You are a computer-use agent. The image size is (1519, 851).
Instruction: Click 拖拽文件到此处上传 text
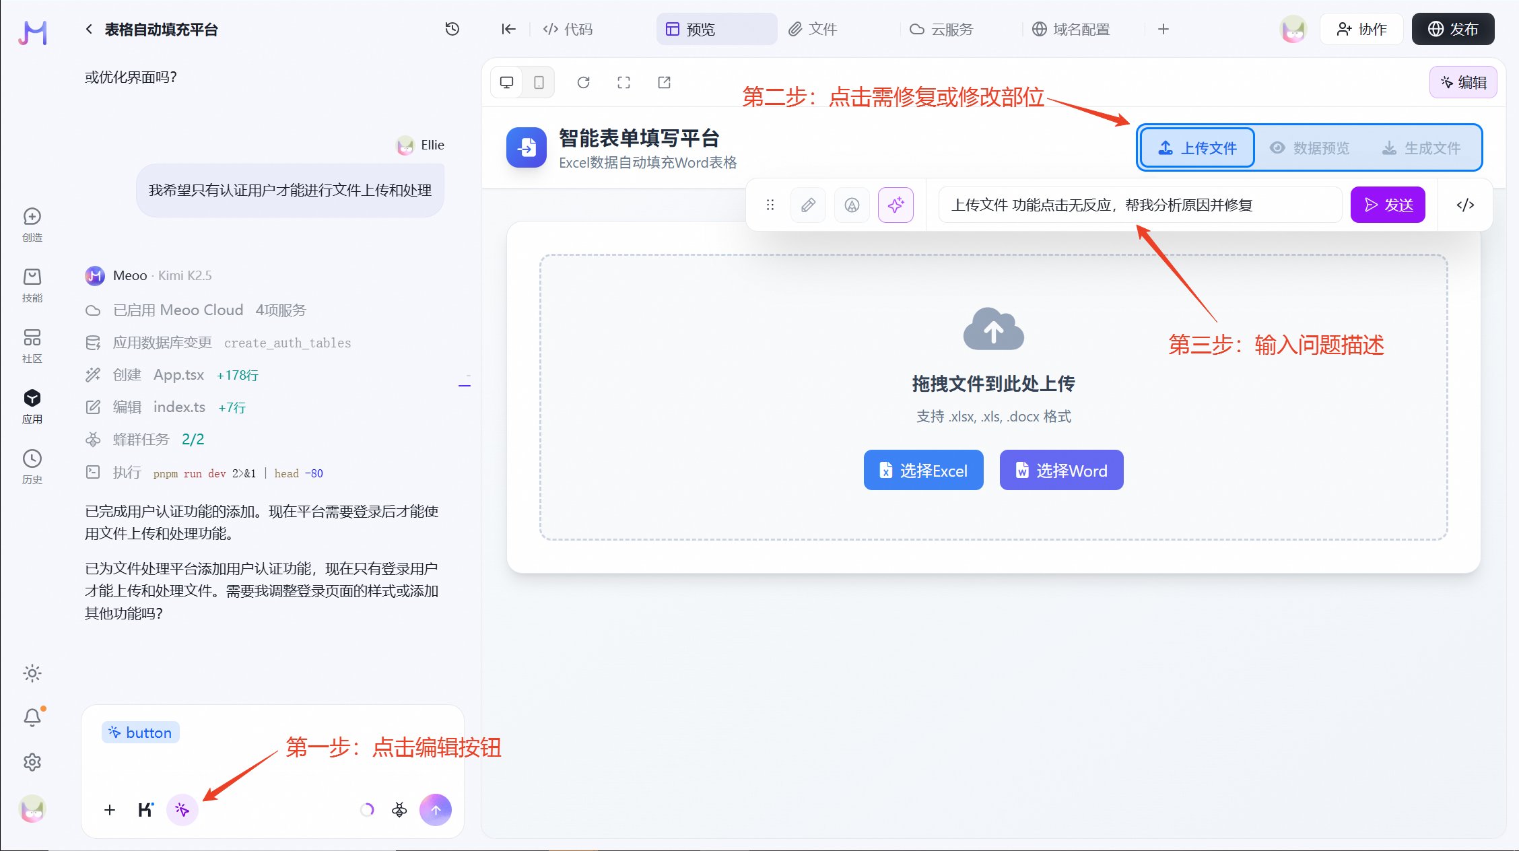click(993, 384)
